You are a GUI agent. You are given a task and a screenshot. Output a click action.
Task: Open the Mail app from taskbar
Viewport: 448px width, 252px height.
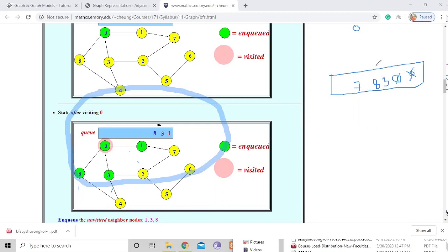pos(201,246)
